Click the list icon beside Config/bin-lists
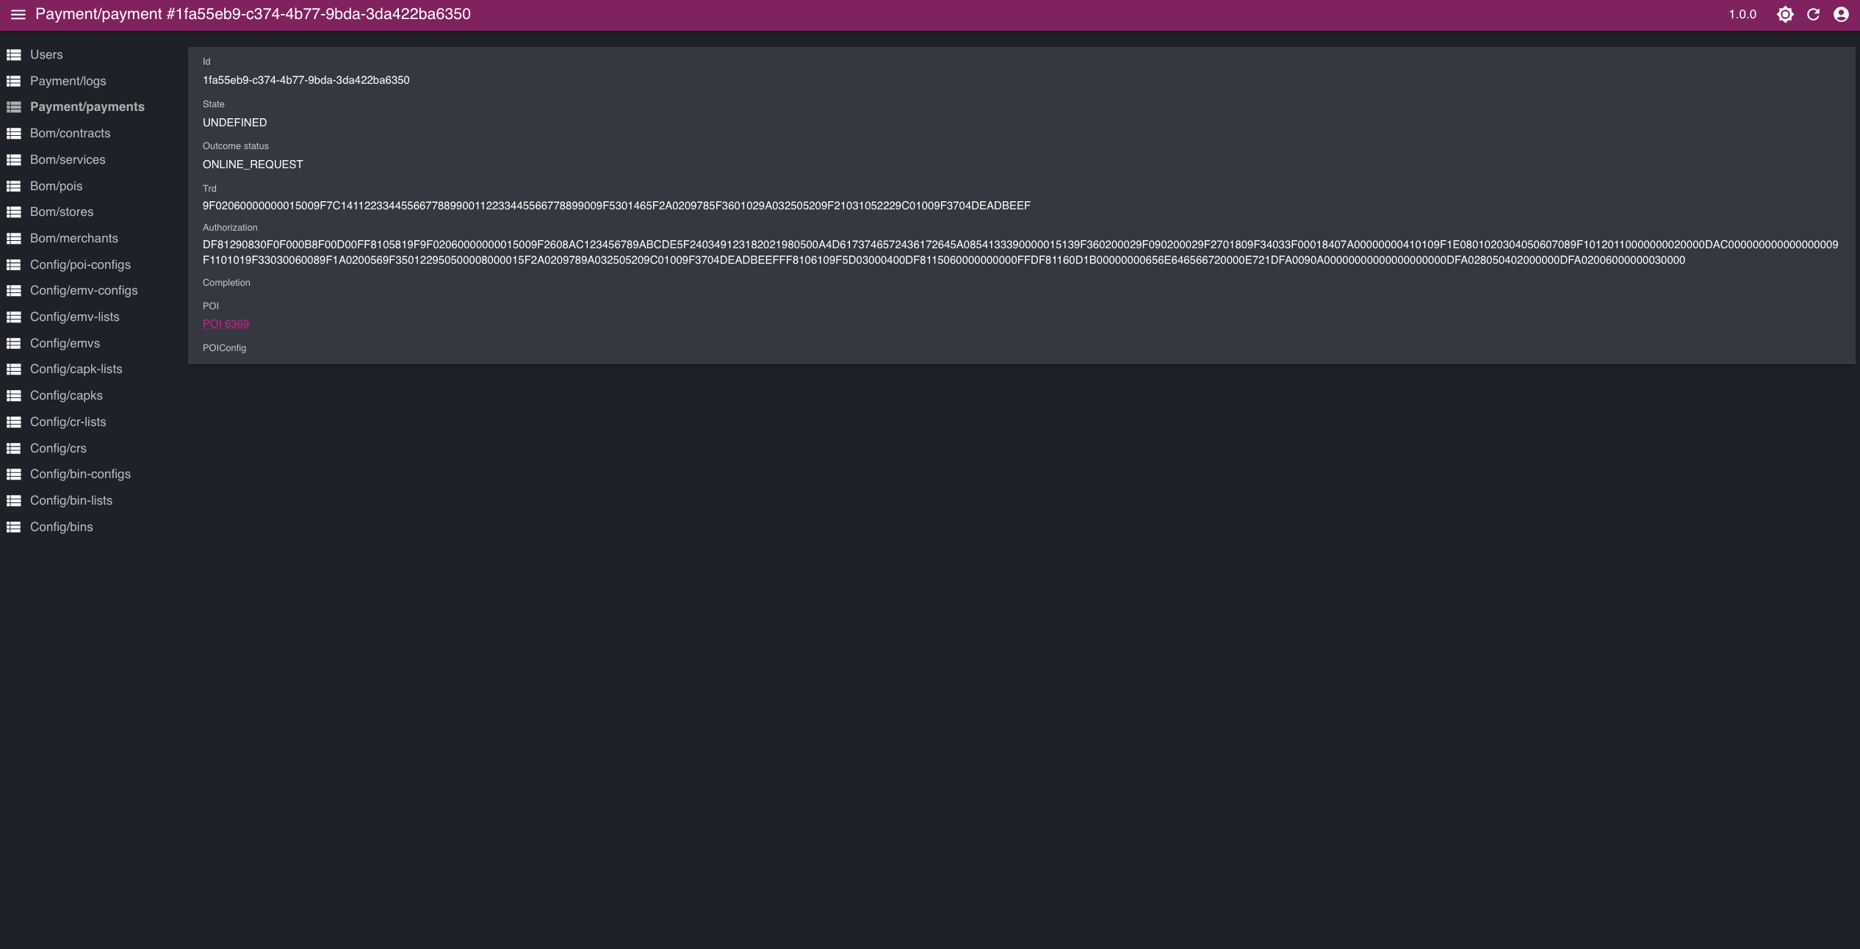The height and width of the screenshot is (949, 1860). (x=13, y=500)
